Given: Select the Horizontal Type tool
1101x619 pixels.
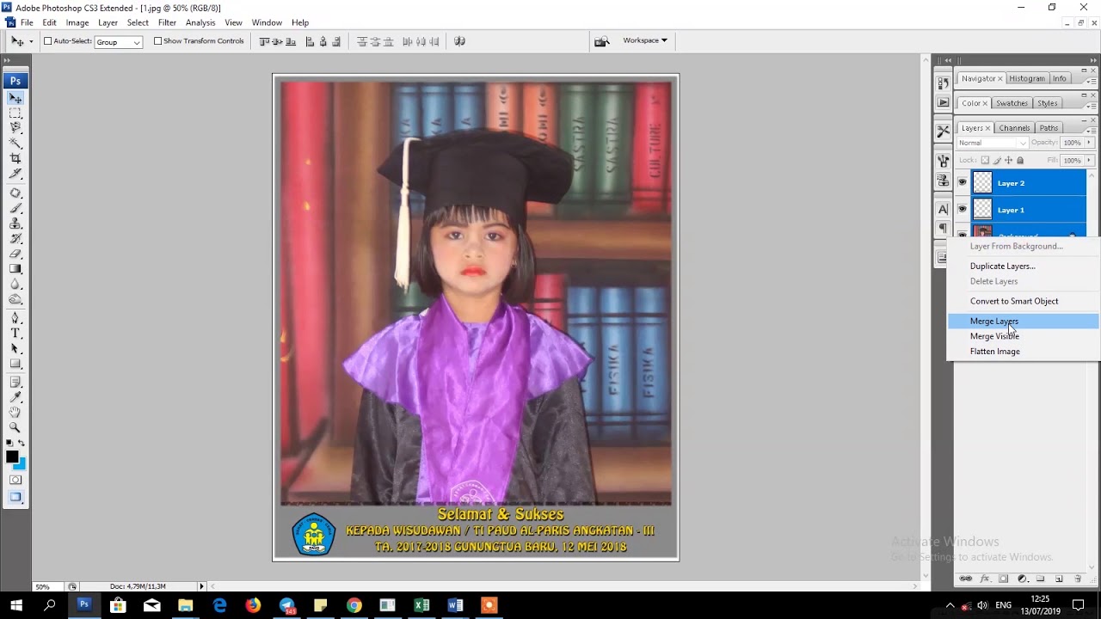Looking at the screenshot, I should click(15, 334).
